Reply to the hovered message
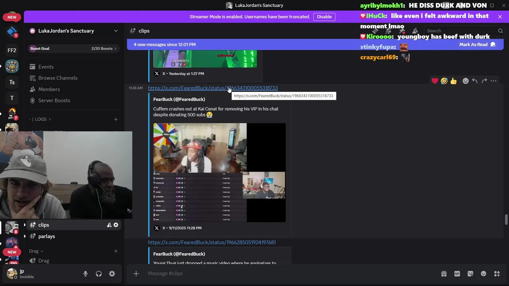This screenshot has width=509, height=286. click(x=475, y=81)
